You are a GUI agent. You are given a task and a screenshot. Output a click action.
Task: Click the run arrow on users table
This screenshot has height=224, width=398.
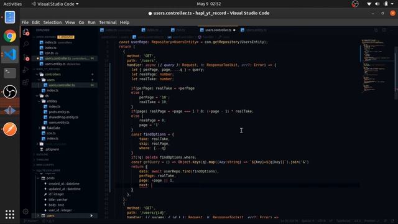coord(91,216)
